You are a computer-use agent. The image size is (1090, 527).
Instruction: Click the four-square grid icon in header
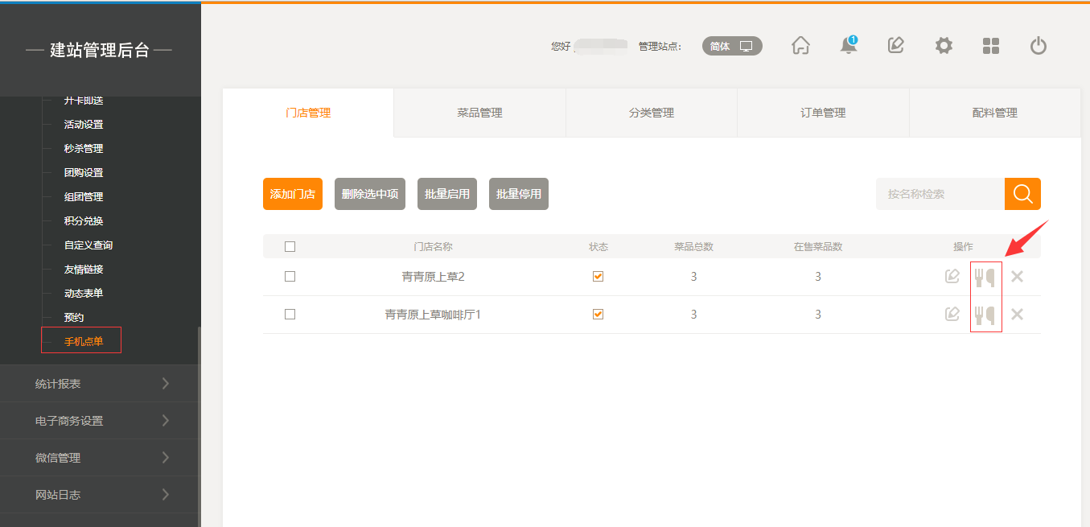coord(991,46)
